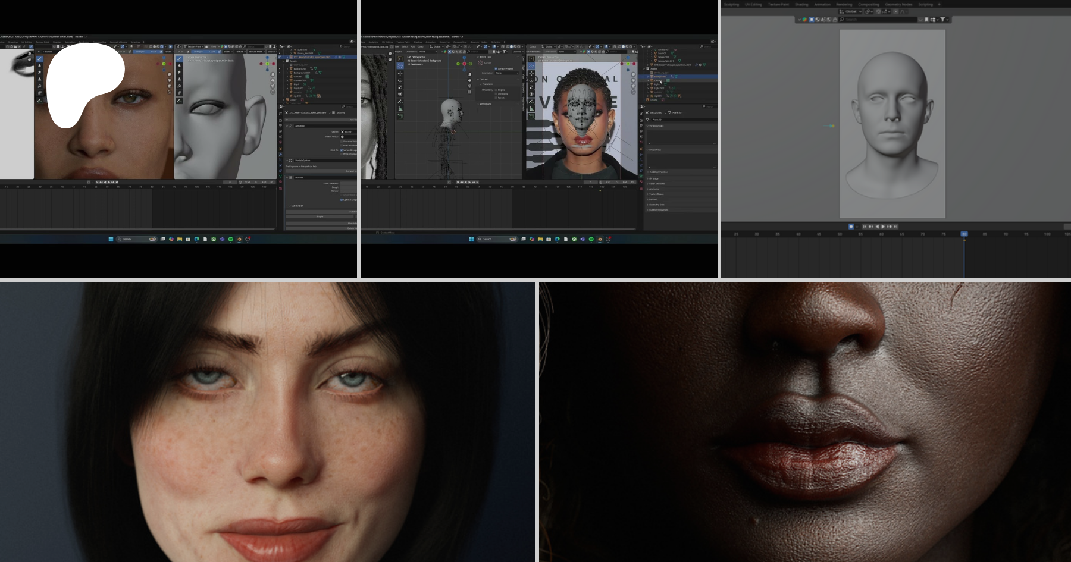Screen dimensions: 1071x562
Task: Click the Simple subdivision button
Action: pos(320,216)
